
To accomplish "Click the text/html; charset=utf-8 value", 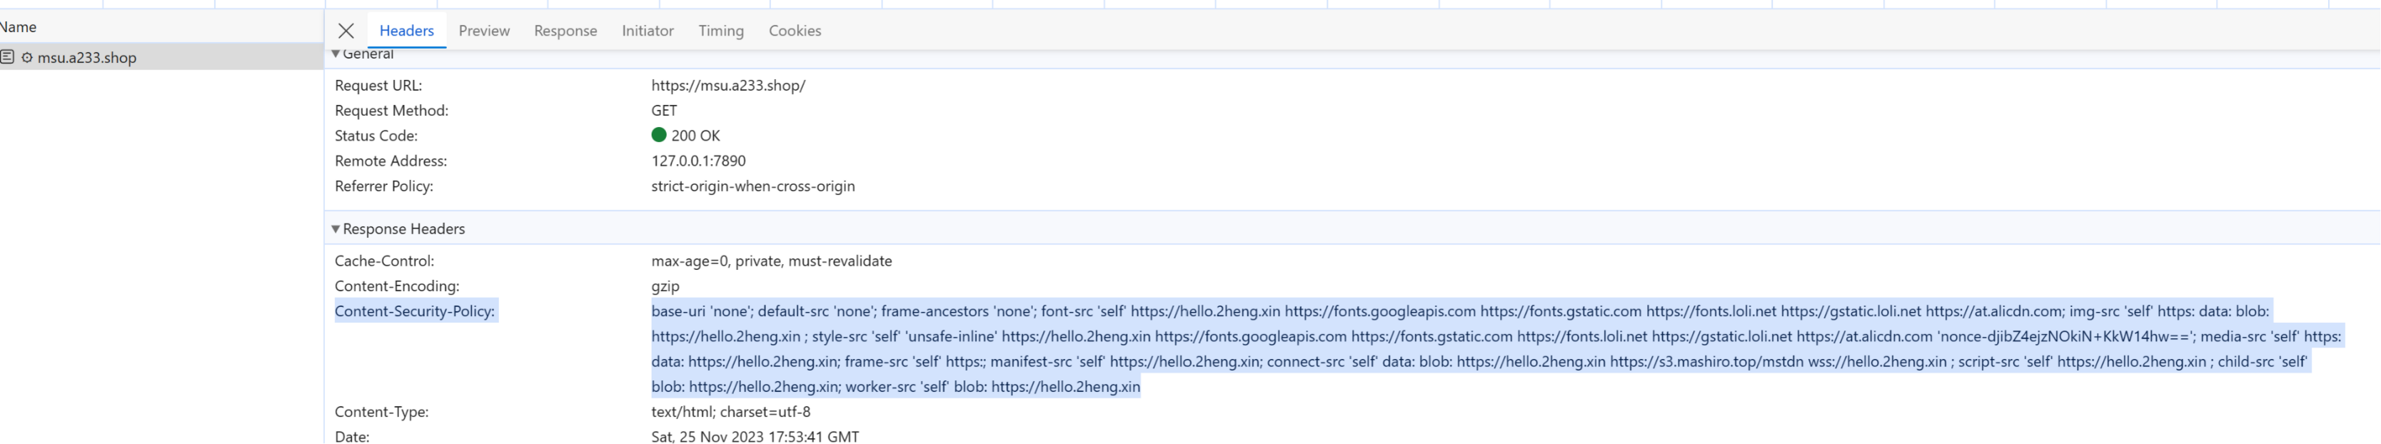I will 730,412.
